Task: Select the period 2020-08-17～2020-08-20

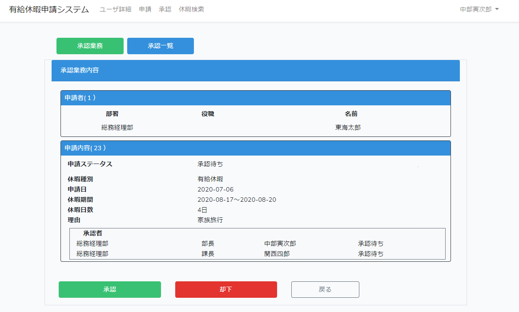Action: coord(237,200)
